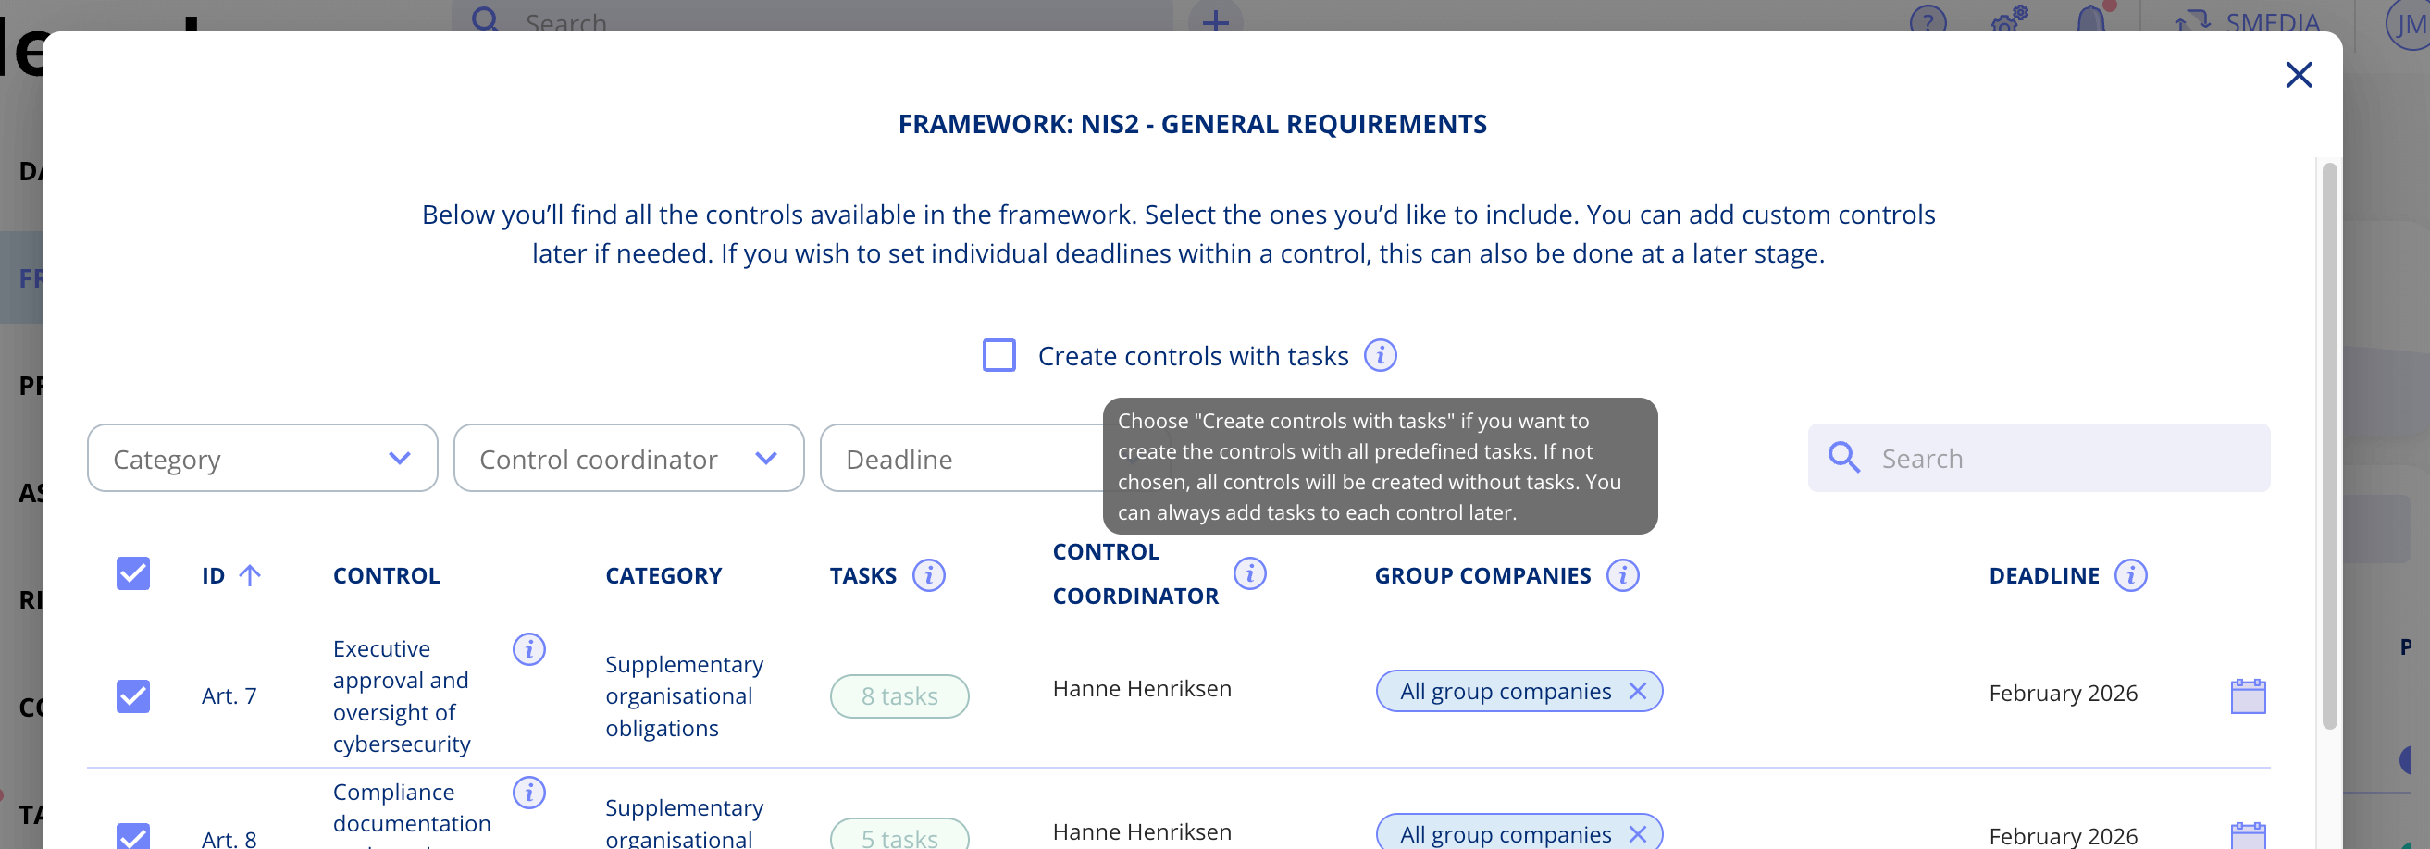Remove All group companies from Art. 7

coord(1640,691)
